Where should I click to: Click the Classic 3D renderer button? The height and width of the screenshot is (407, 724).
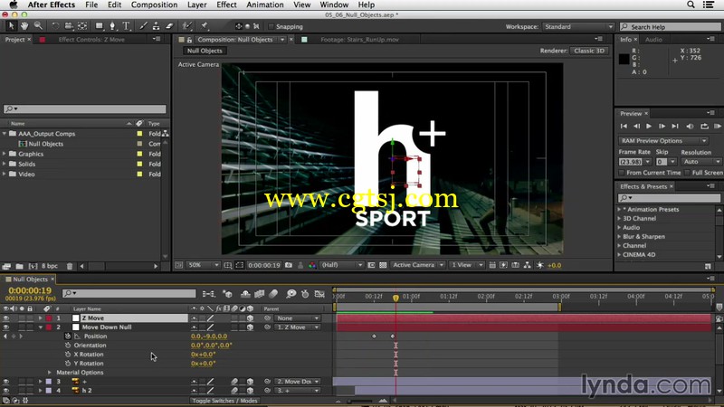589,51
